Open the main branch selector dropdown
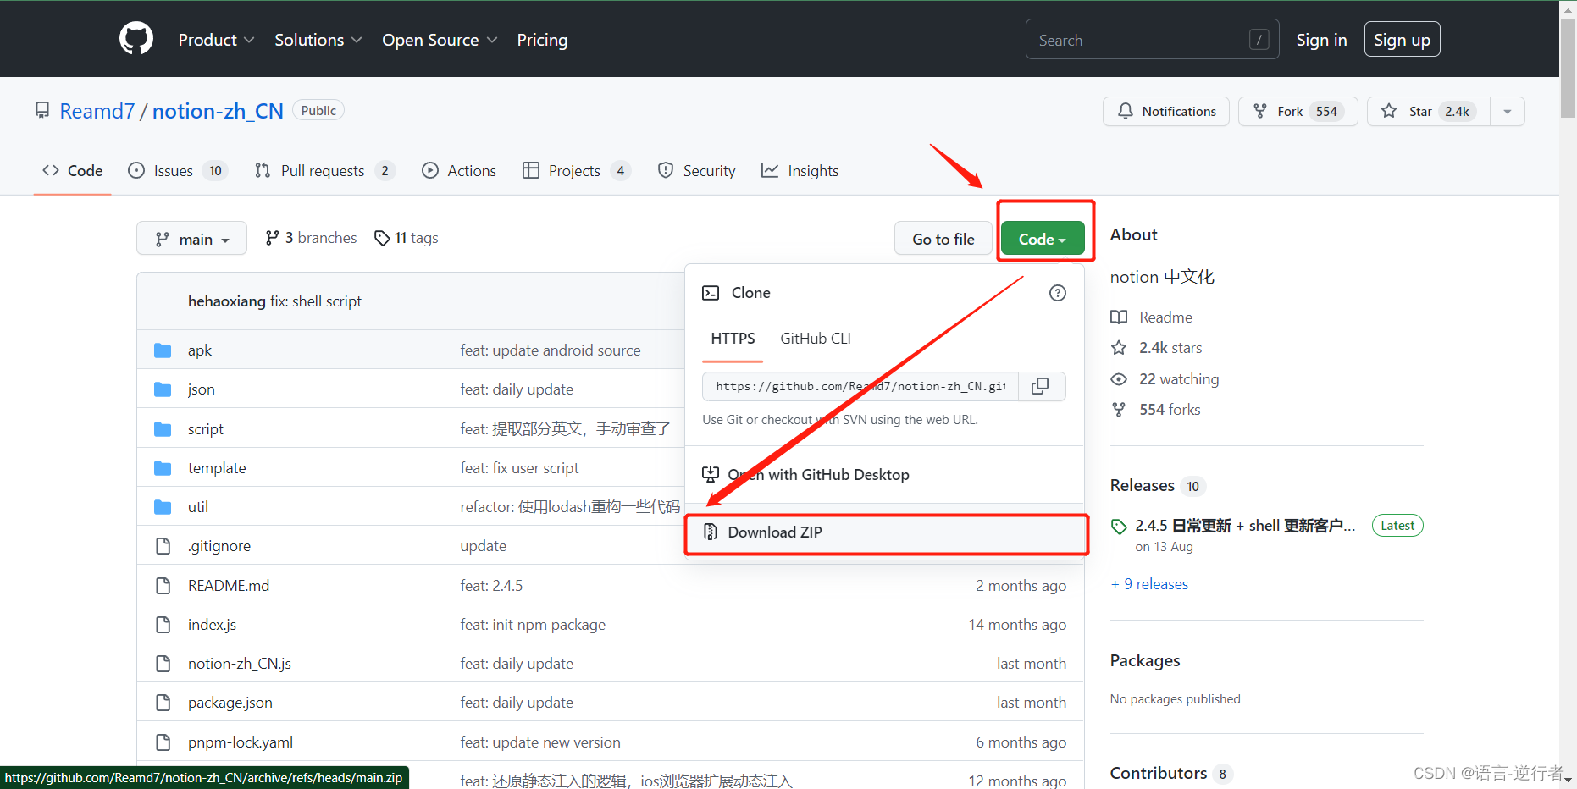Screen dimensions: 1577x789 pyautogui.click(x=191, y=239)
